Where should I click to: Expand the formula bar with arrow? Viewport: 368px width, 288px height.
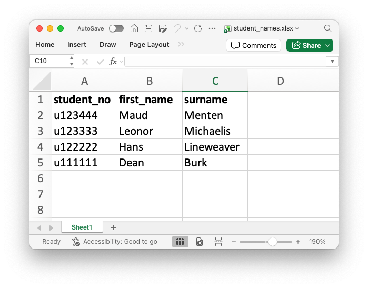[x=332, y=61]
